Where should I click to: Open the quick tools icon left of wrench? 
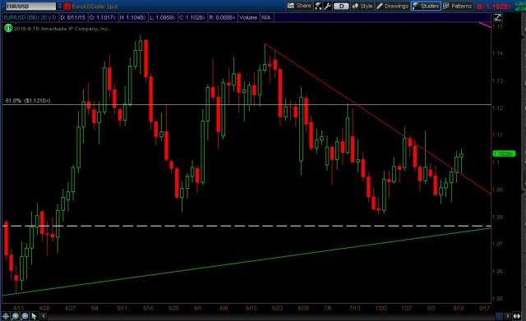tap(318, 6)
